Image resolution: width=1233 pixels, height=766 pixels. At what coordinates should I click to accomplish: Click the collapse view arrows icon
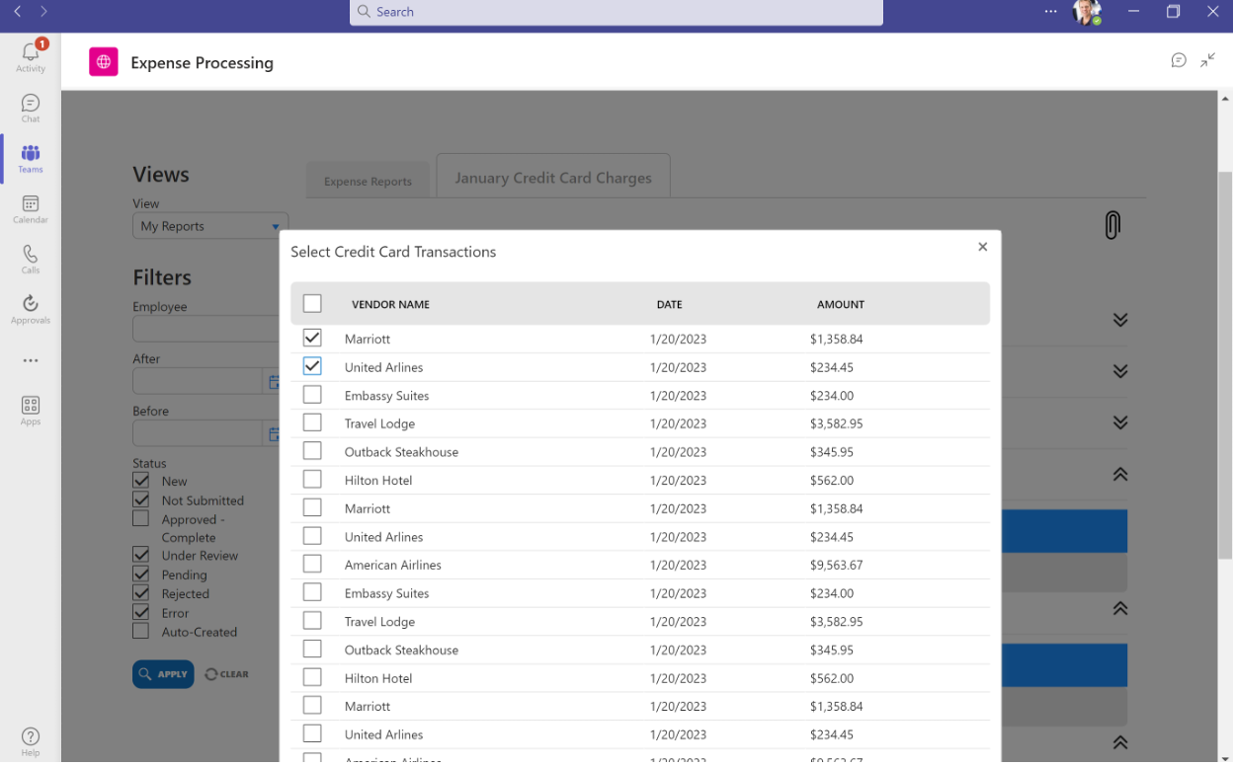1207,60
